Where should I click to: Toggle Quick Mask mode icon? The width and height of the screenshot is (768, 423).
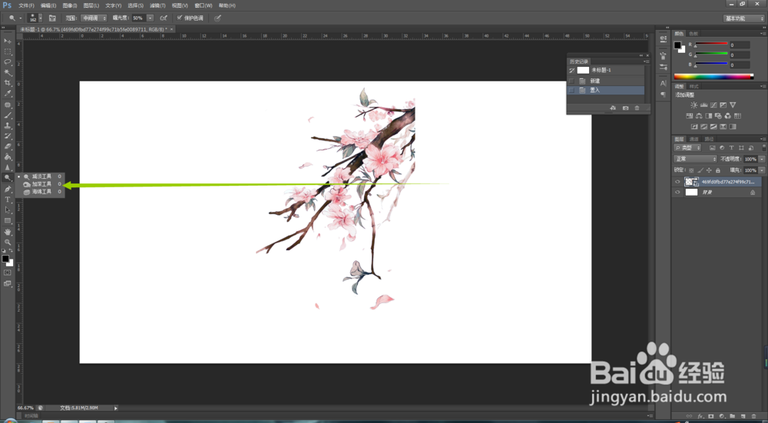pyautogui.click(x=8, y=273)
